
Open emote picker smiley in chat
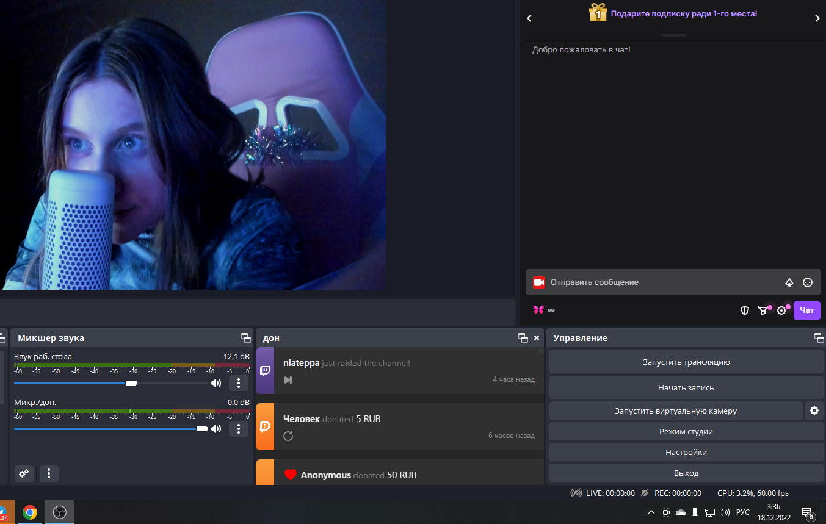808,282
